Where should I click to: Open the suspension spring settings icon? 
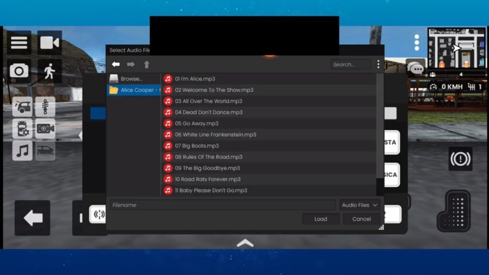click(x=45, y=106)
